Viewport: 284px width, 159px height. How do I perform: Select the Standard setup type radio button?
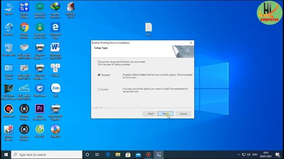(x=99, y=75)
